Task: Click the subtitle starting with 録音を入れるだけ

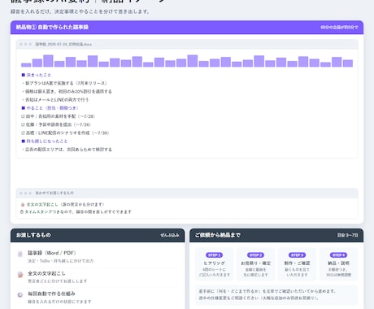Action: pyautogui.click(x=80, y=11)
